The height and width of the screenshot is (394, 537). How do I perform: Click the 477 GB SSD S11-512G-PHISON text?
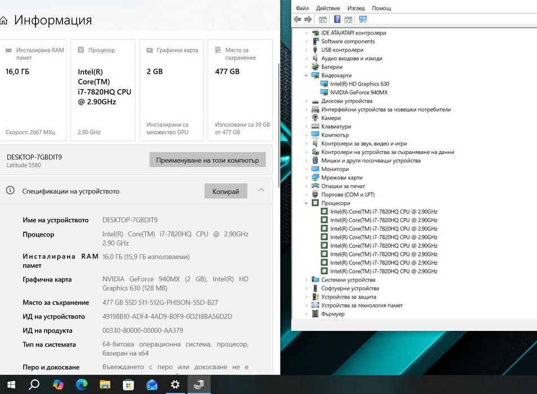click(160, 303)
